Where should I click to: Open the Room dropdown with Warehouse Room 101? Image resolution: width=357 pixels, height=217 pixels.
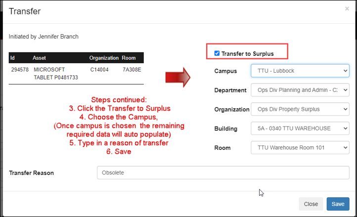pos(300,148)
